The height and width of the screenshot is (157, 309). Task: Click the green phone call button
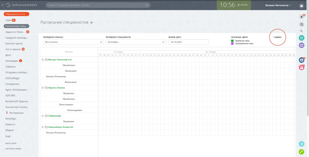[301, 152]
